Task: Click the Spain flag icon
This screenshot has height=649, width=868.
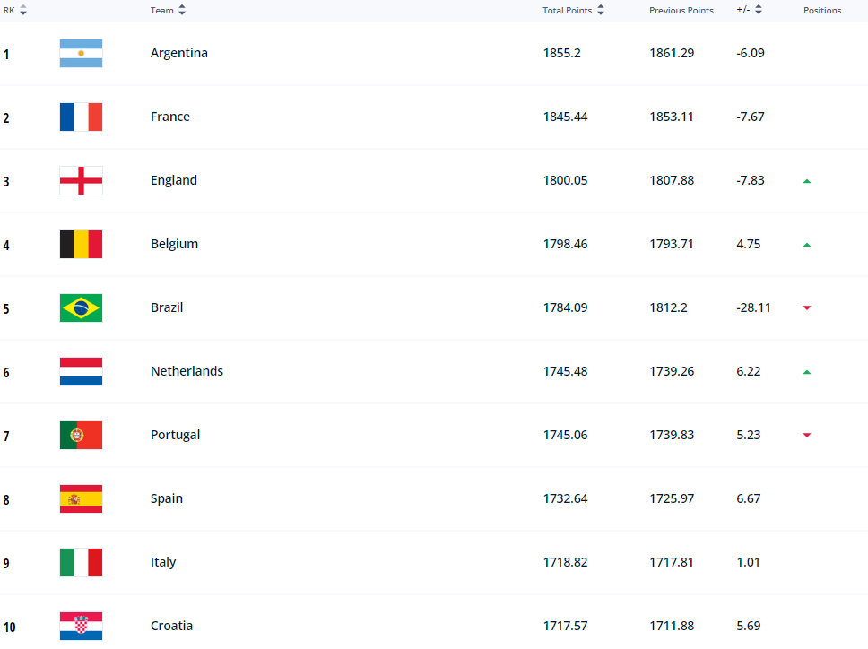Action: 81,499
